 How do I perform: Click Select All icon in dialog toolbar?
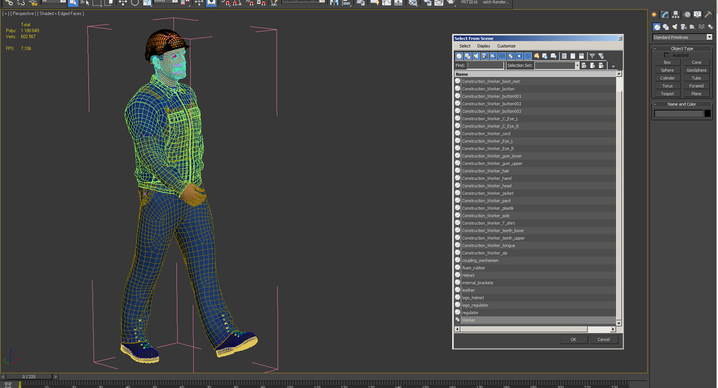pos(564,56)
